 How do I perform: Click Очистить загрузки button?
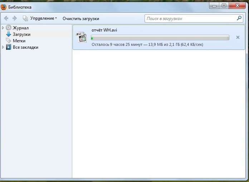point(80,19)
